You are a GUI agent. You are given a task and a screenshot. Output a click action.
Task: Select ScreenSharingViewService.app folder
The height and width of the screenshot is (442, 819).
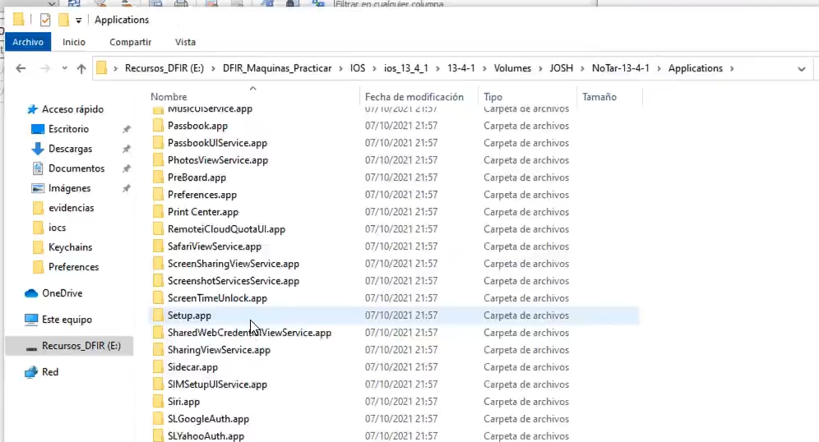234,264
